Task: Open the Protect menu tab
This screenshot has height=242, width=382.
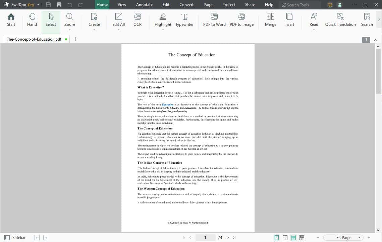Action: (228, 5)
